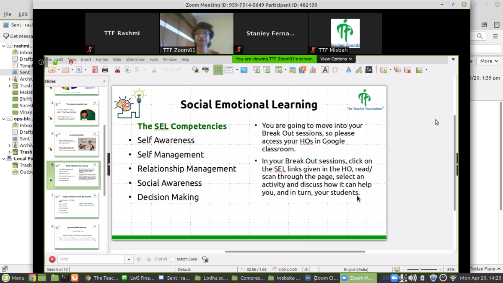Click the More button in mail window

[489, 61]
